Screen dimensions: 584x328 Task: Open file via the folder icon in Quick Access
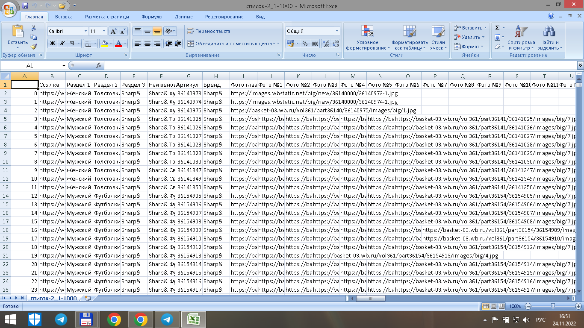click(62, 6)
